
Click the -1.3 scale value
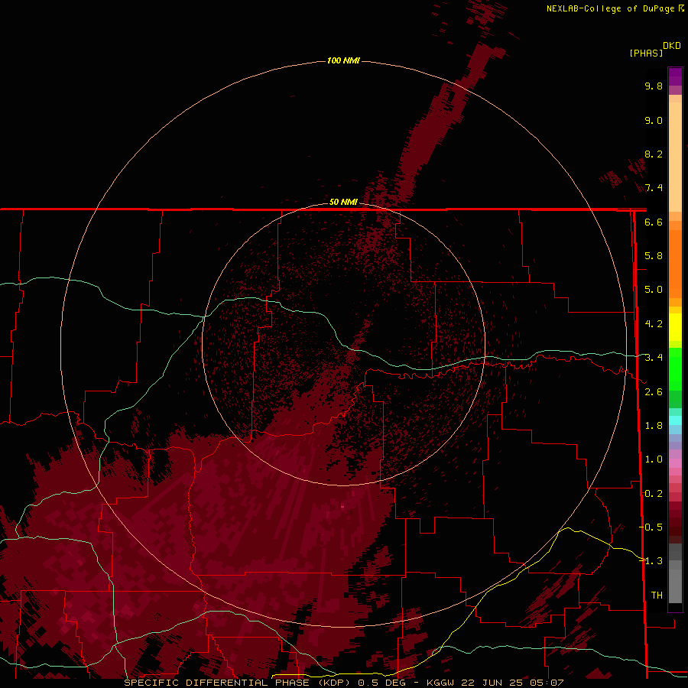pos(651,561)
